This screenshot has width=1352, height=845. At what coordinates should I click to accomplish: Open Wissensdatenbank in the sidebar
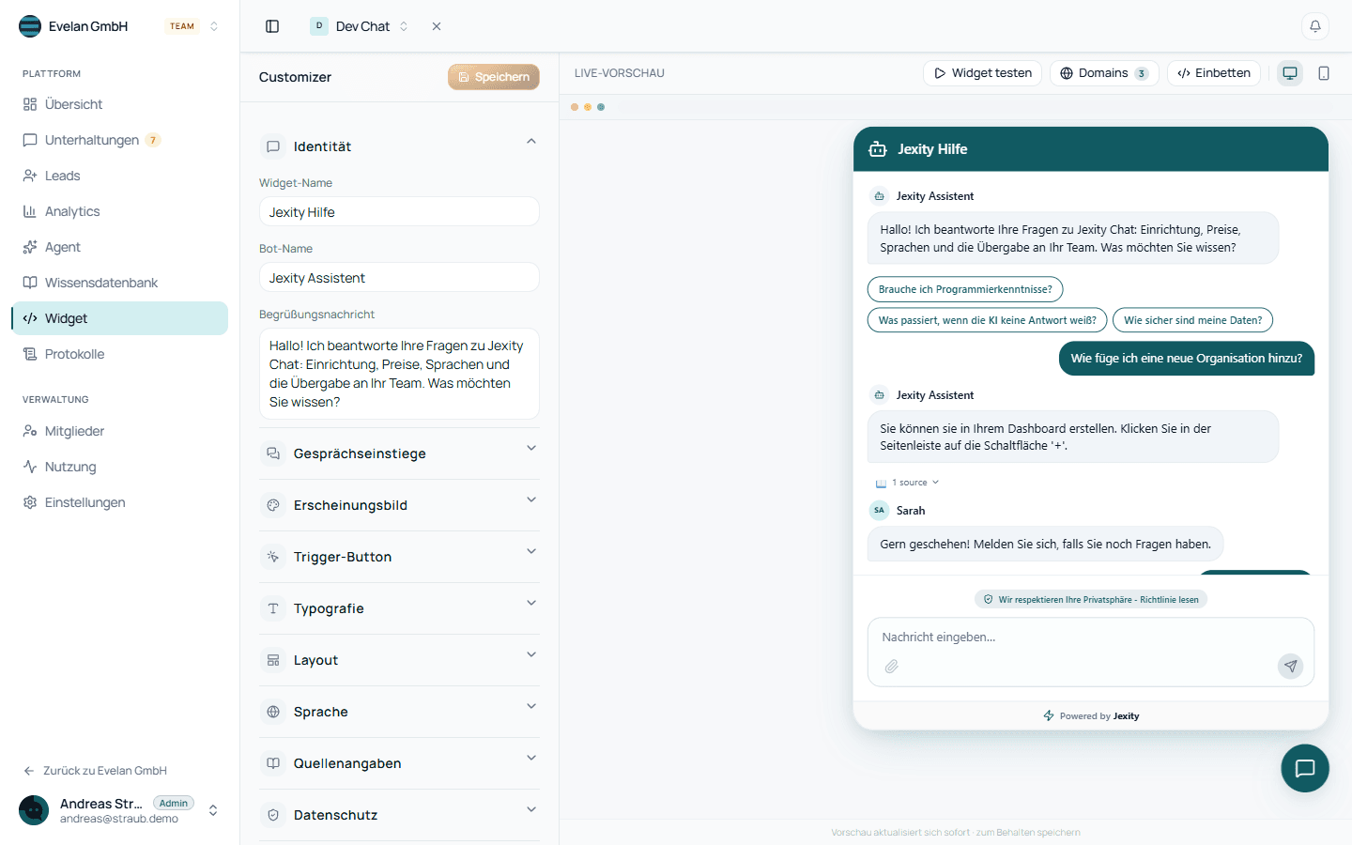pyautogui.click(x=119, y=283)
